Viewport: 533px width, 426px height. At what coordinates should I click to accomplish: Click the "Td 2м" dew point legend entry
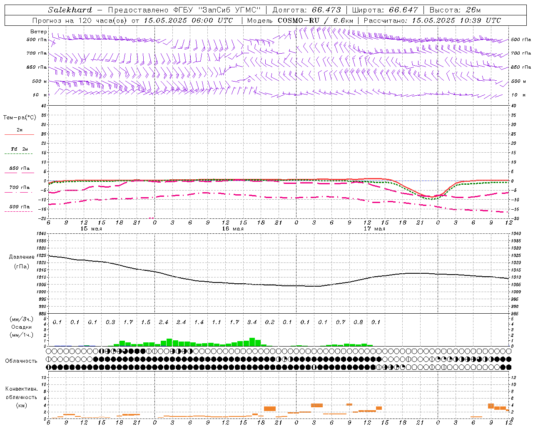(x=20, y=149)
